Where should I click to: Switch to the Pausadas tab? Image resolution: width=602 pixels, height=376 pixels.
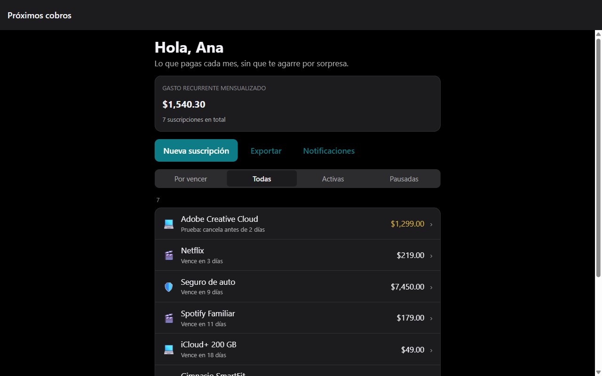click(x=404, y=179)
